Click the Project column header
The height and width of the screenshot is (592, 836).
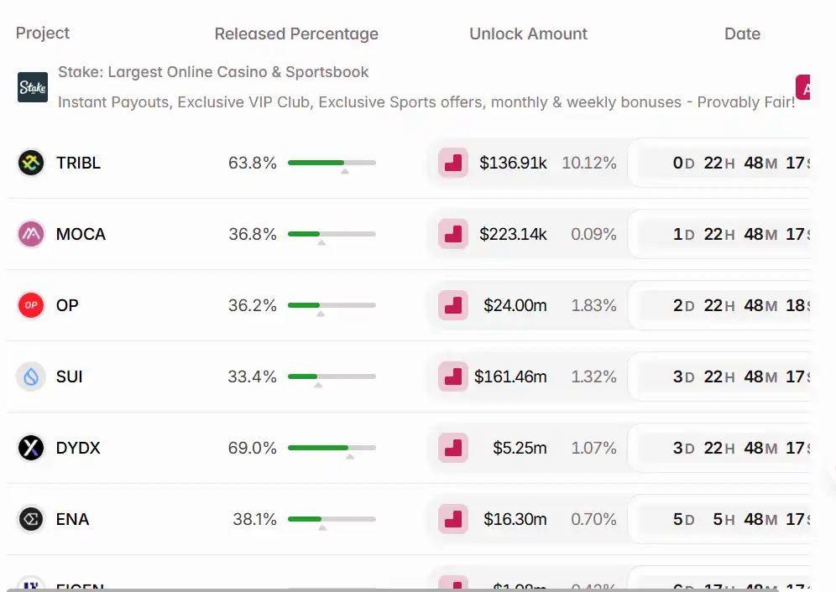click(x=43, y=34)
